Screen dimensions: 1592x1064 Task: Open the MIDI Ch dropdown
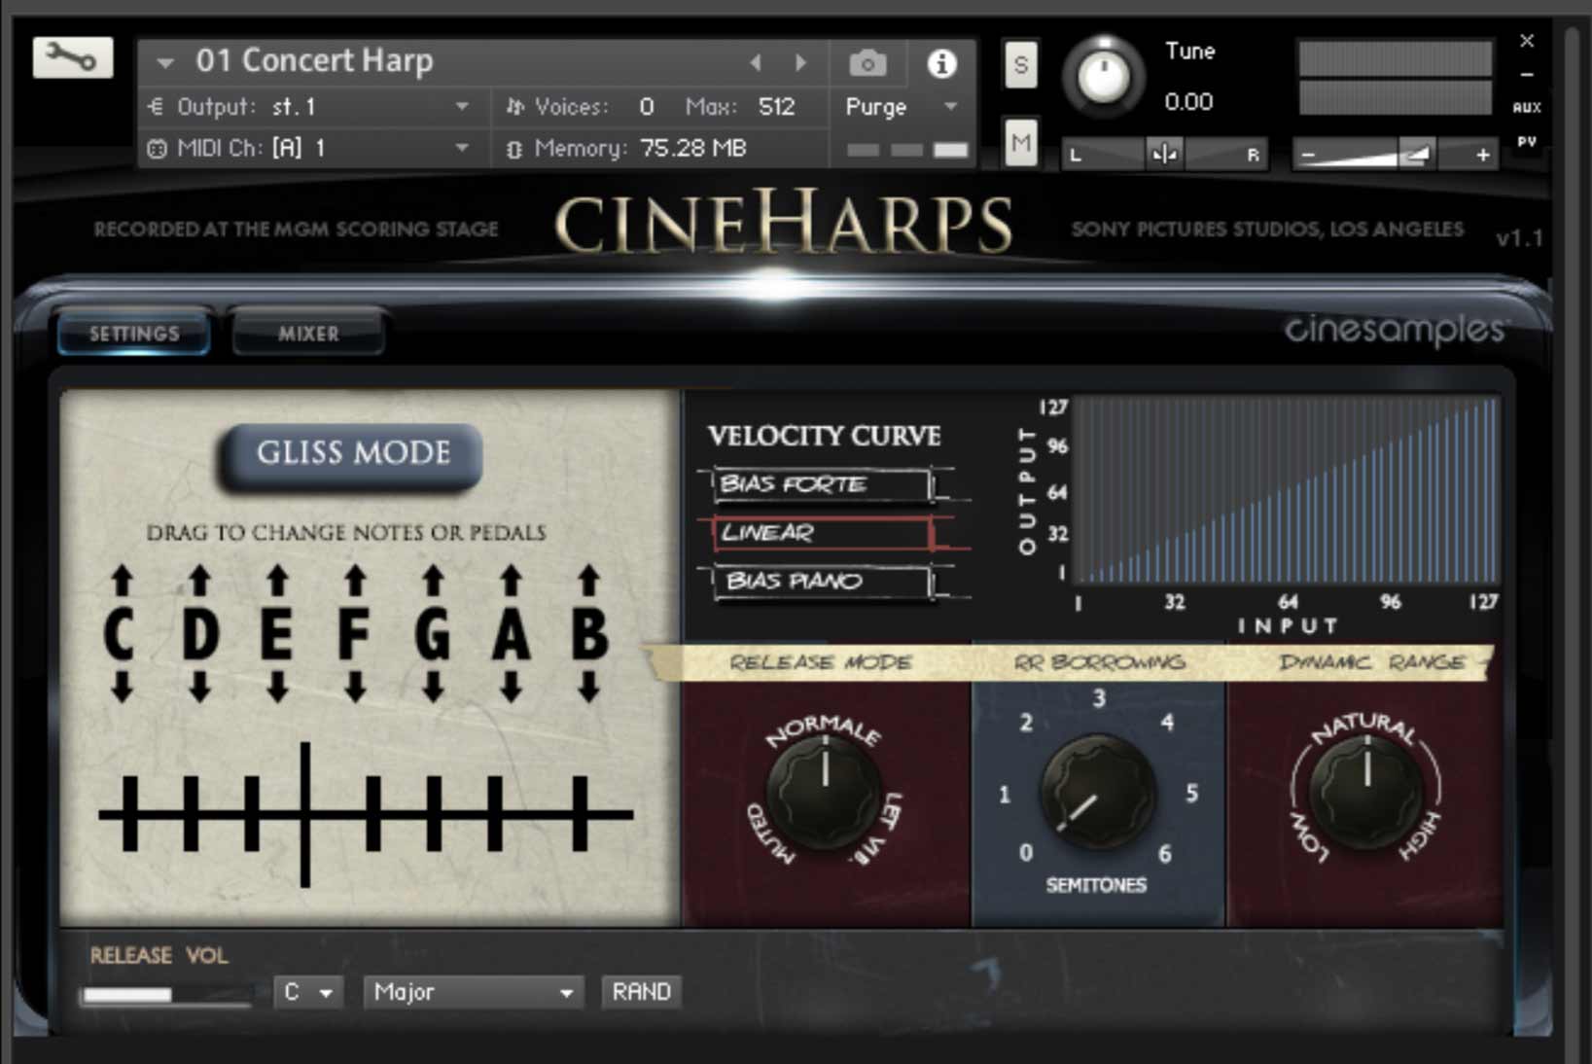[461, 149]
